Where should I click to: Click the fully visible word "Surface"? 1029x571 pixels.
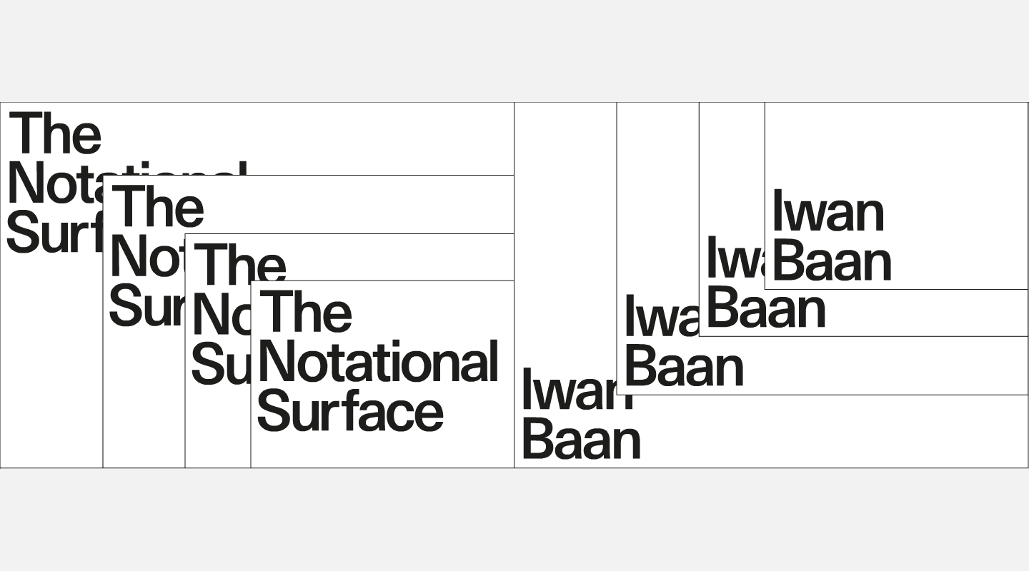click(350, 412)
